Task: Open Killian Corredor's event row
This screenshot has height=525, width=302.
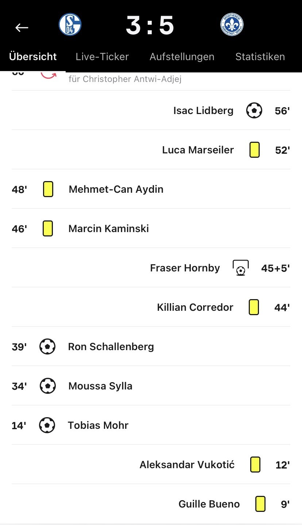Action: [151, 307]
